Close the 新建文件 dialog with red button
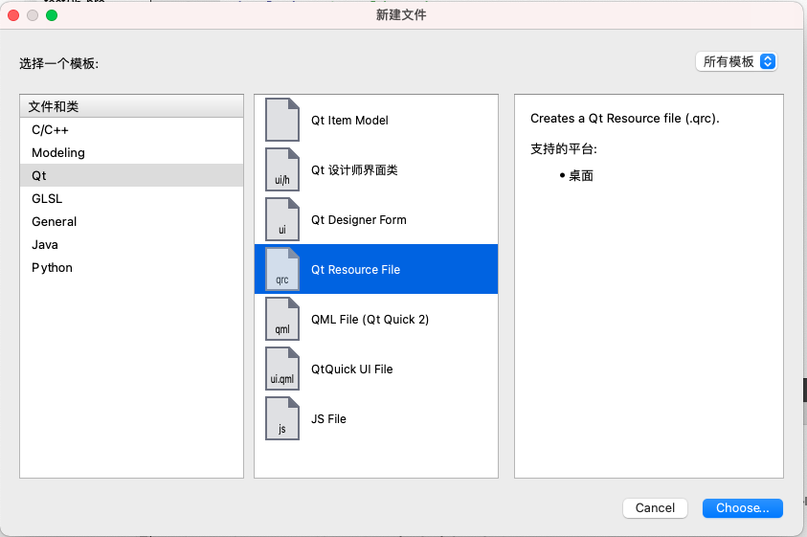This screenshot has width=807, height=537. 13,15
